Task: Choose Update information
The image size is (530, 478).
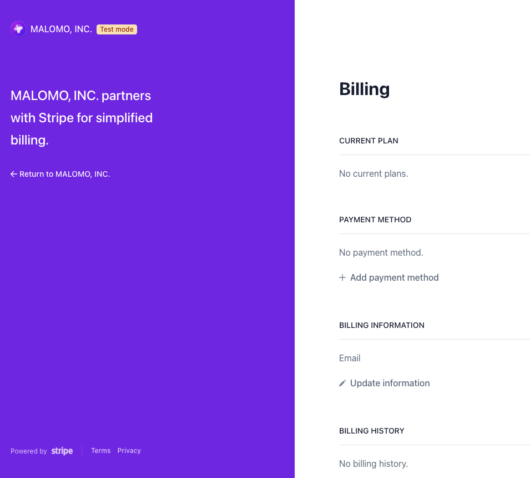Action: [390, 383]
